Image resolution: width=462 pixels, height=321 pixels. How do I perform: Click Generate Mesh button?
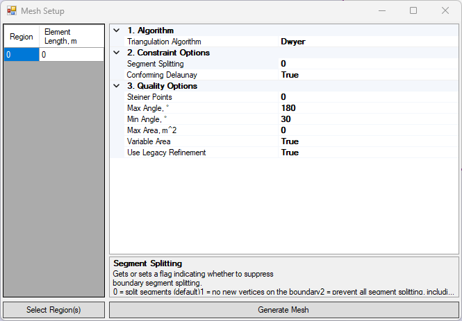click(283, 310)
